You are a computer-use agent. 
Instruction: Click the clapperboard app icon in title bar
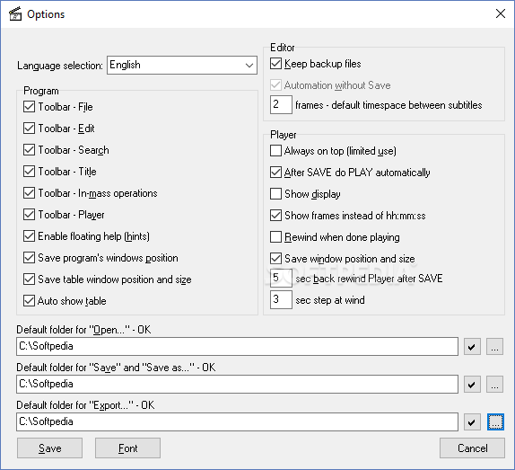pos(15,13)
